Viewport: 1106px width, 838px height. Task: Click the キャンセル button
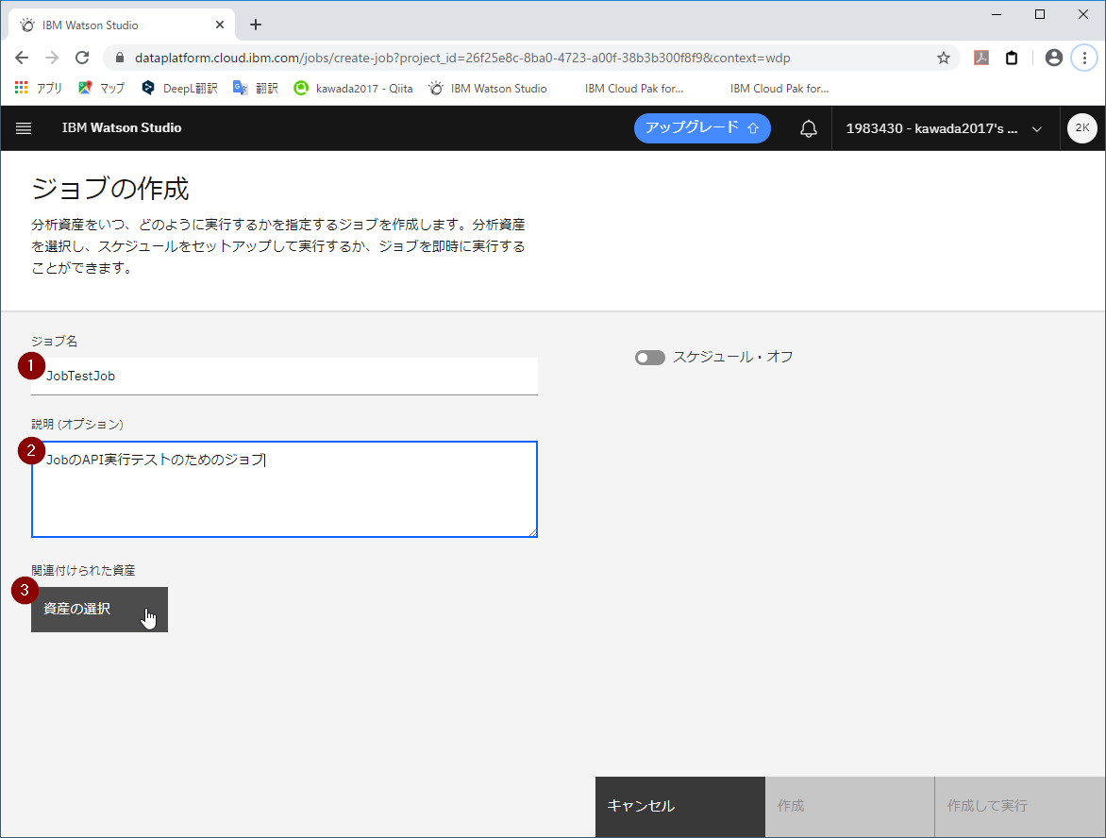pos(680,806)
